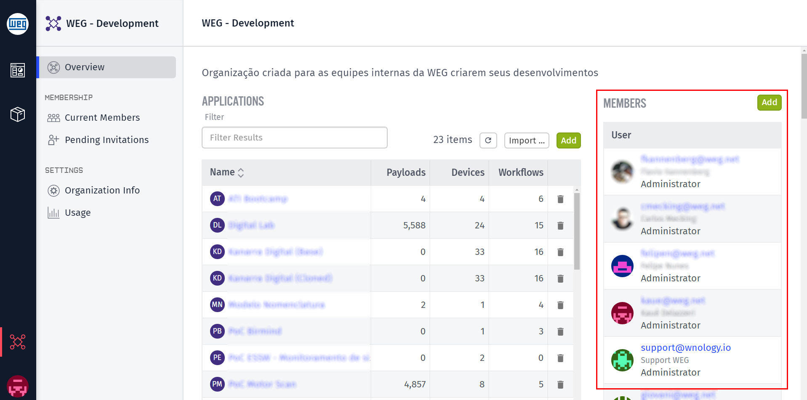Open the cube sandbox icon in left rail

18,114
